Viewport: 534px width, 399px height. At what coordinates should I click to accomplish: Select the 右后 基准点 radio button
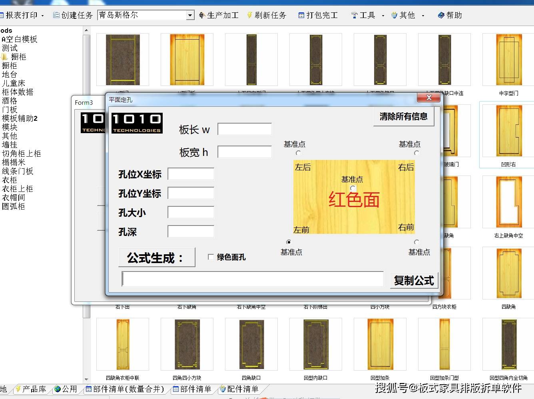[417, 153]
